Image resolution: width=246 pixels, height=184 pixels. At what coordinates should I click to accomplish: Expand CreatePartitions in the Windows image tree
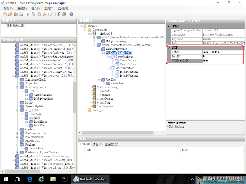click(x=27, y=95)
